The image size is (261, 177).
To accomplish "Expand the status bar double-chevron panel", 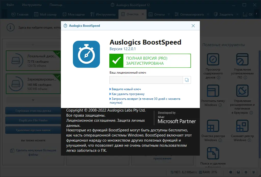I will [253, 172].
